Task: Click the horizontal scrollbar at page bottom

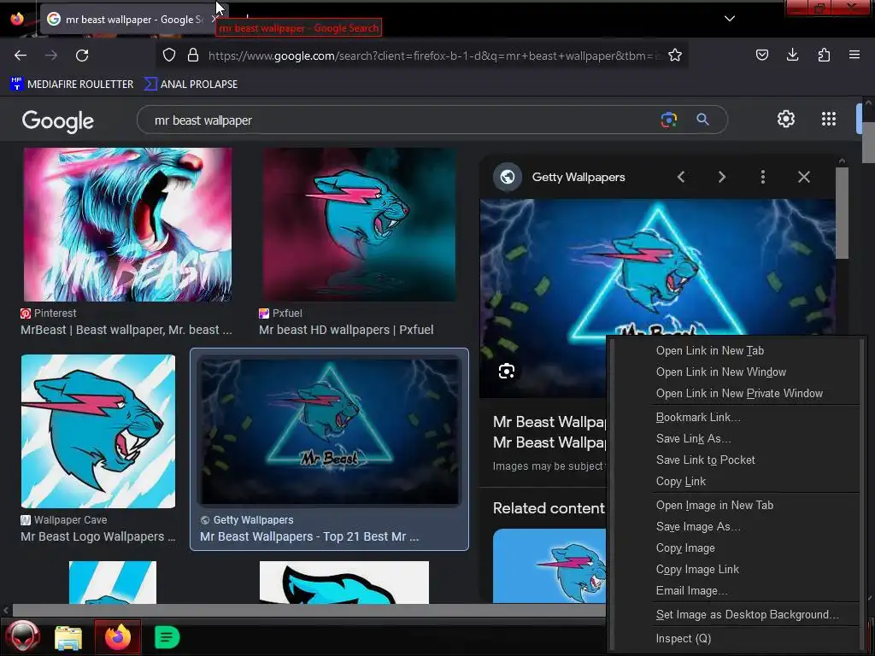Action: tap(309, 610)
